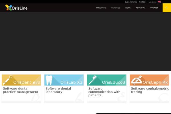Click 'Software dental practice management' text
This screenshot has height=114, width=171.
click(21, 90)
